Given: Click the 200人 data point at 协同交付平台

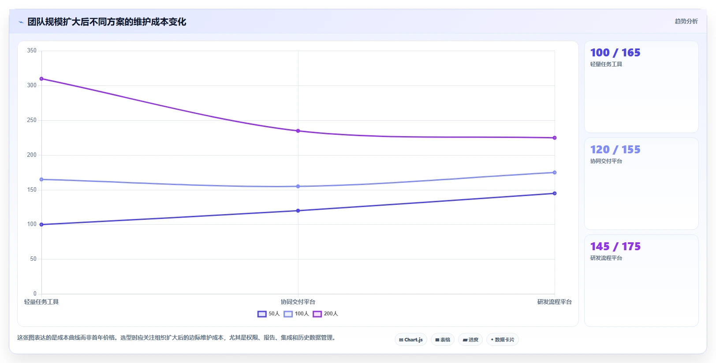Looking at the screenshot, I should coord(298,131).
